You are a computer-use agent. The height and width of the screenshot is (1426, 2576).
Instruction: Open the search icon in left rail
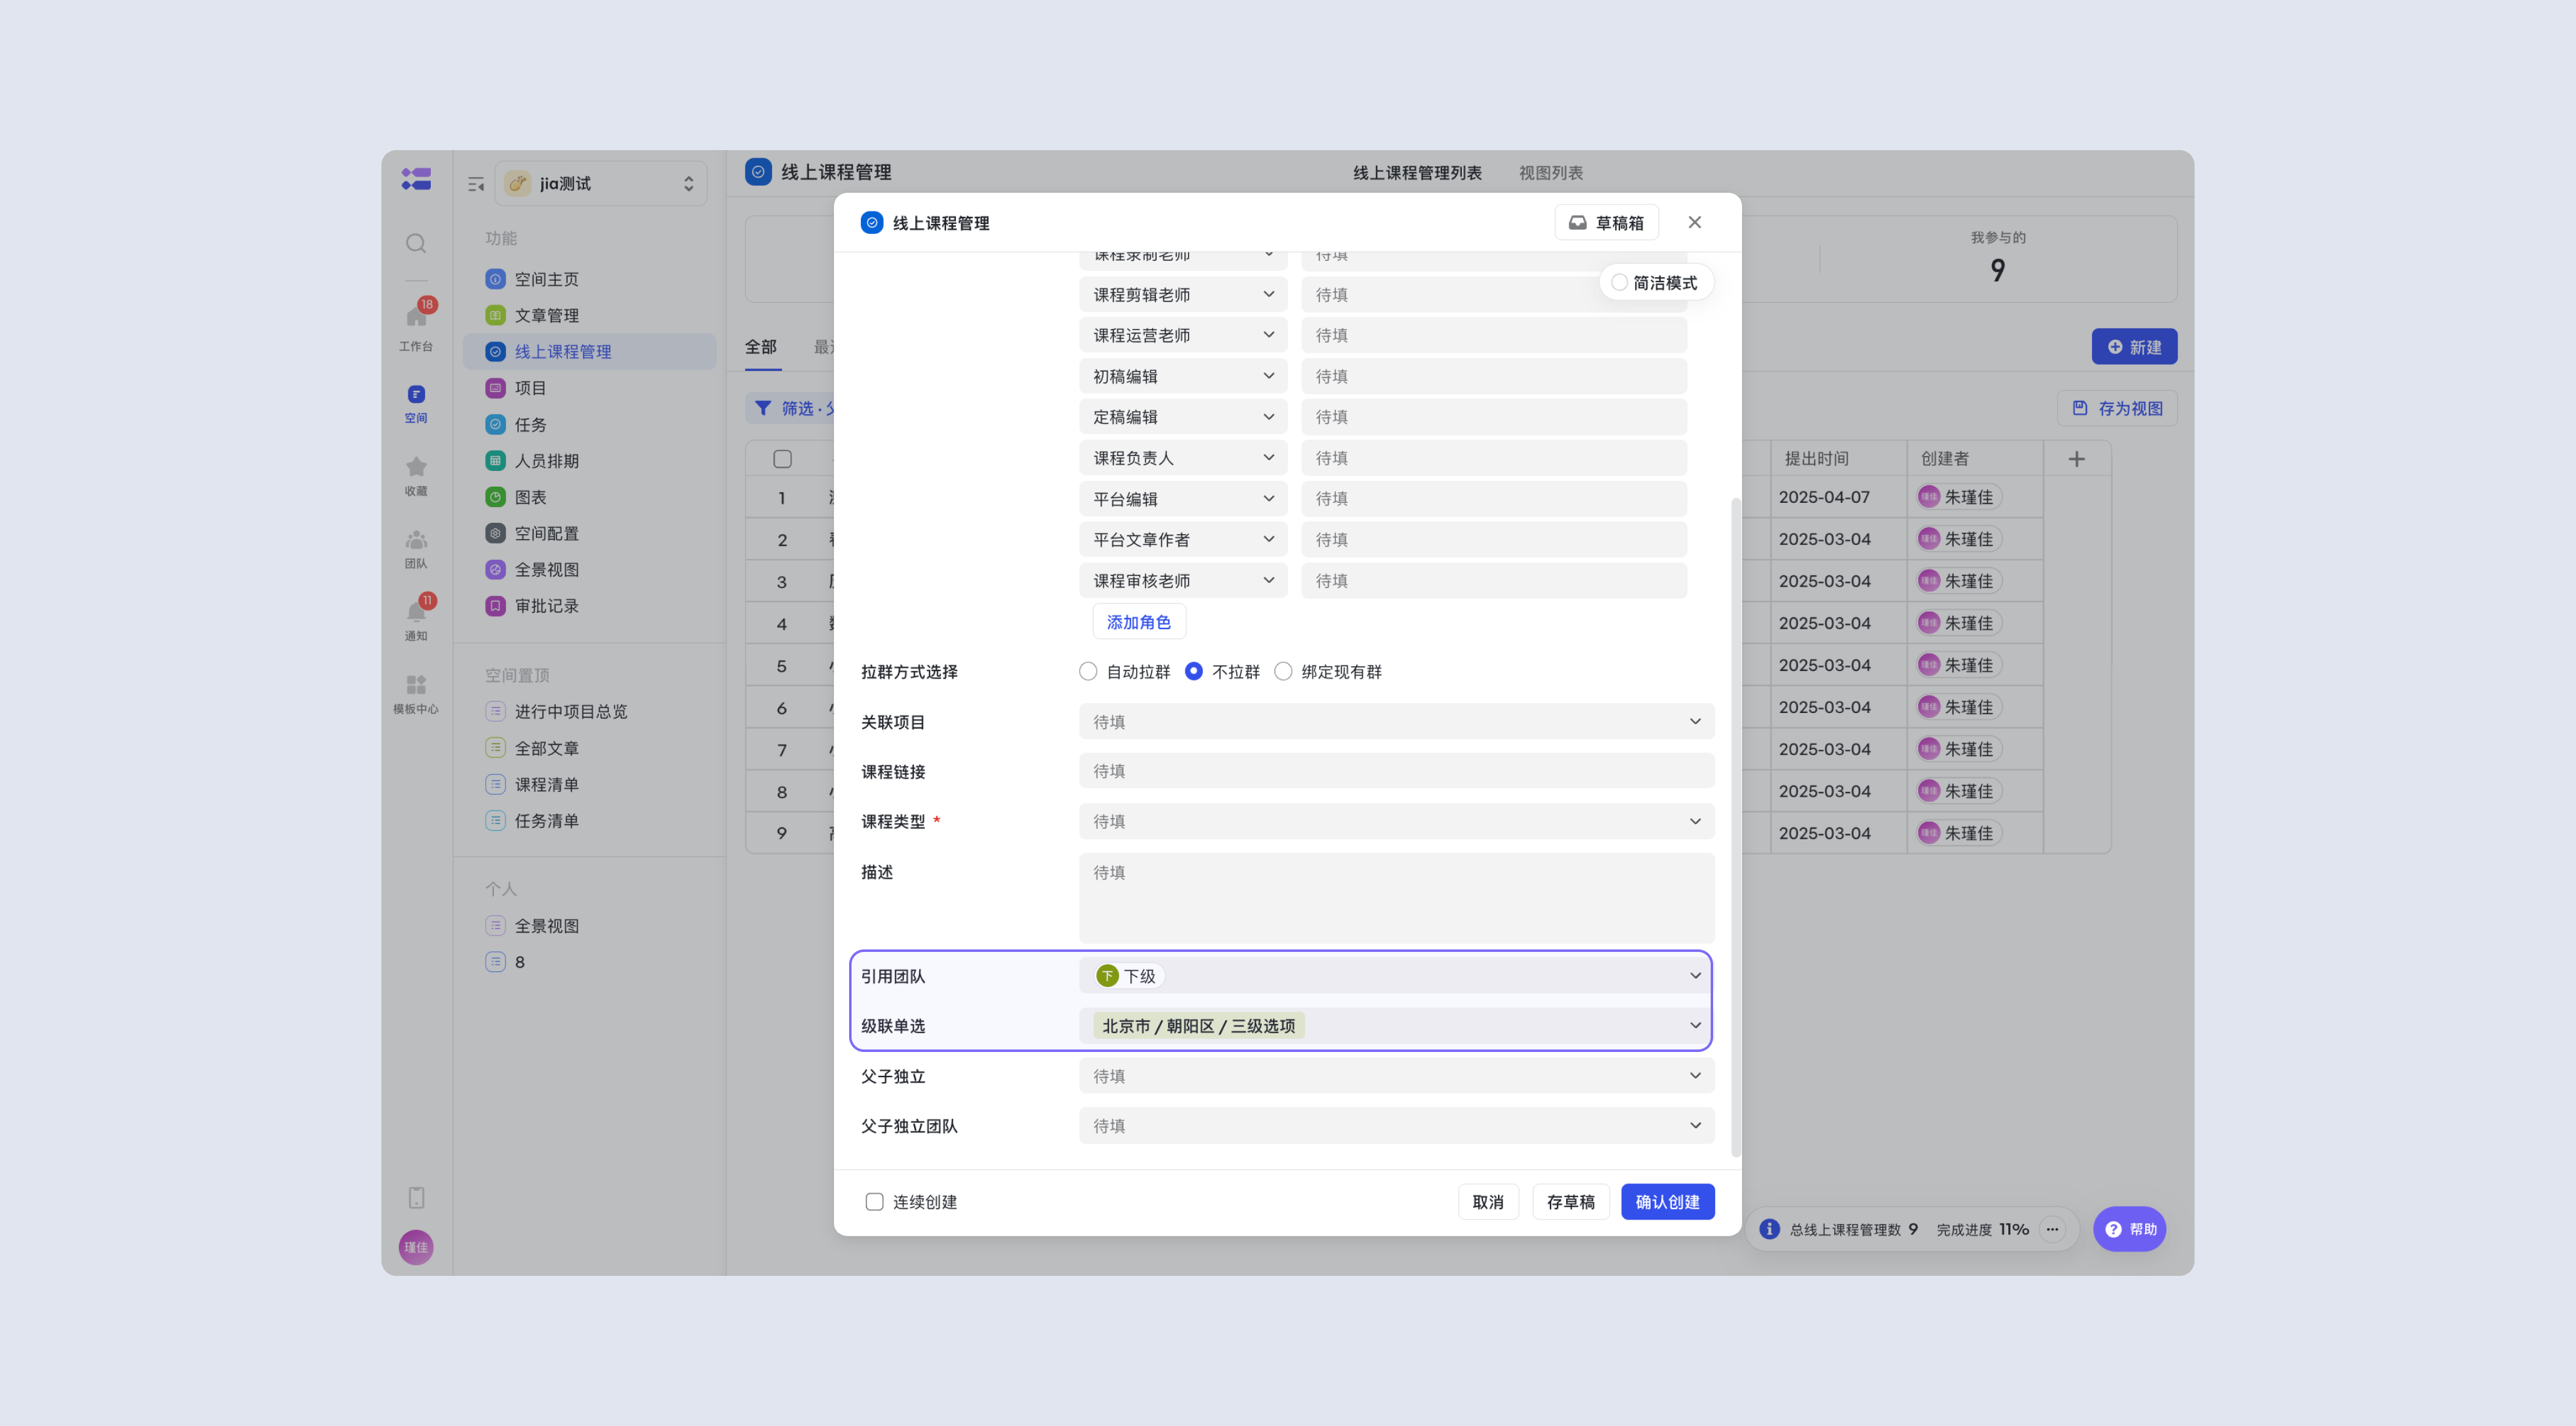[416, 243]
